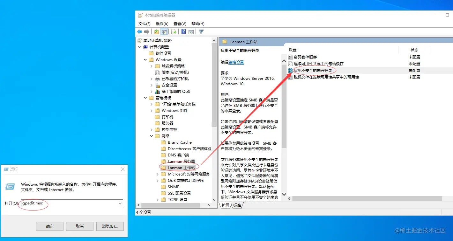The width and height of the screenshot is (453, 241).
Task: Select the 启用不安全的来宾登录 setting row
Action: pyautogui.click(x=370, y=71)
